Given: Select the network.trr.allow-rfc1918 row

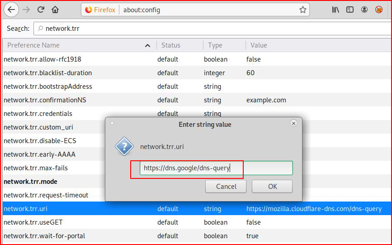Looking at the screenshot, I should click(x=197, y=59).
